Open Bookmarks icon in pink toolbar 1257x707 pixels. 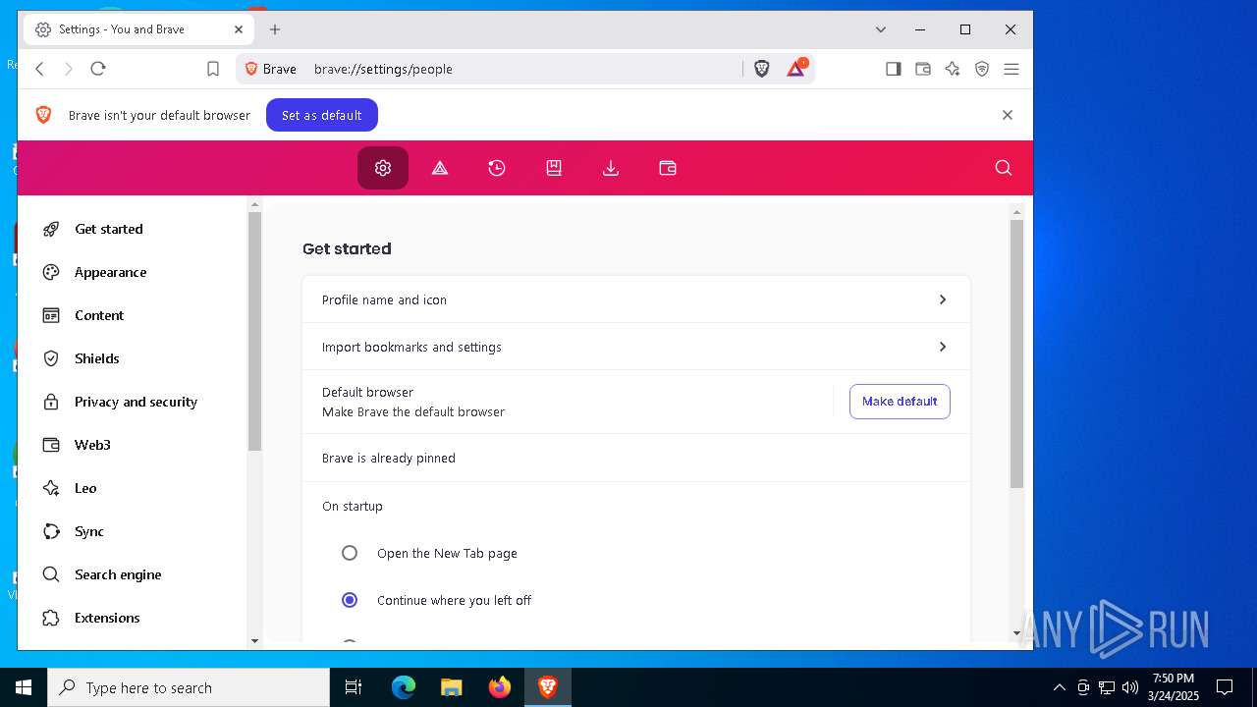click(554, 168)
